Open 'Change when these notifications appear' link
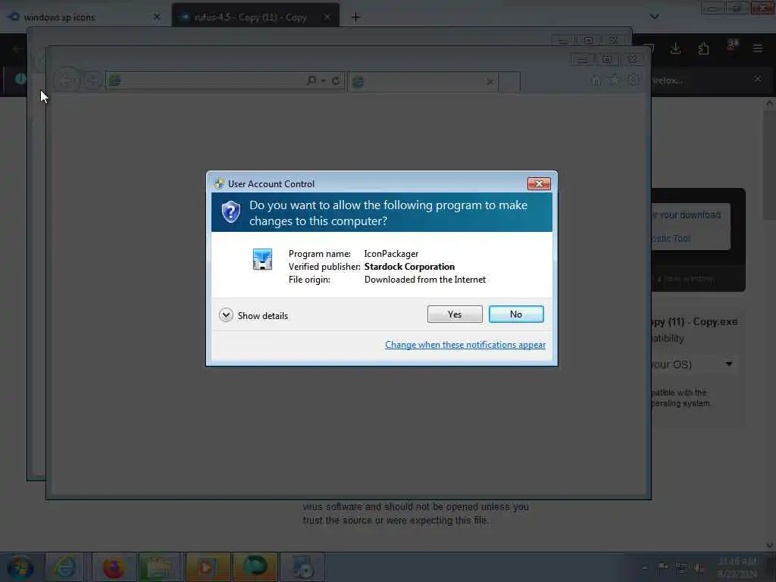Image resolution: width=776 pixels, height=582 pixels. pos(465,345)
